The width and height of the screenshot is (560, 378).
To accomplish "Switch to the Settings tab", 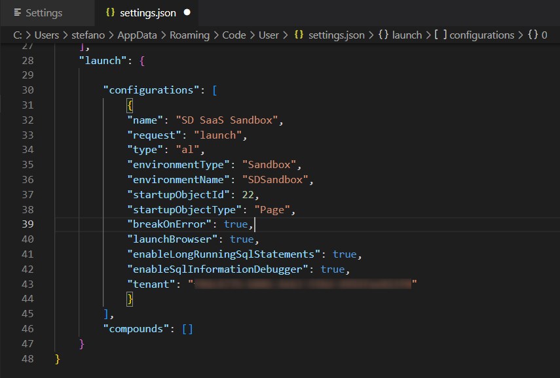I will coord(43,12).
